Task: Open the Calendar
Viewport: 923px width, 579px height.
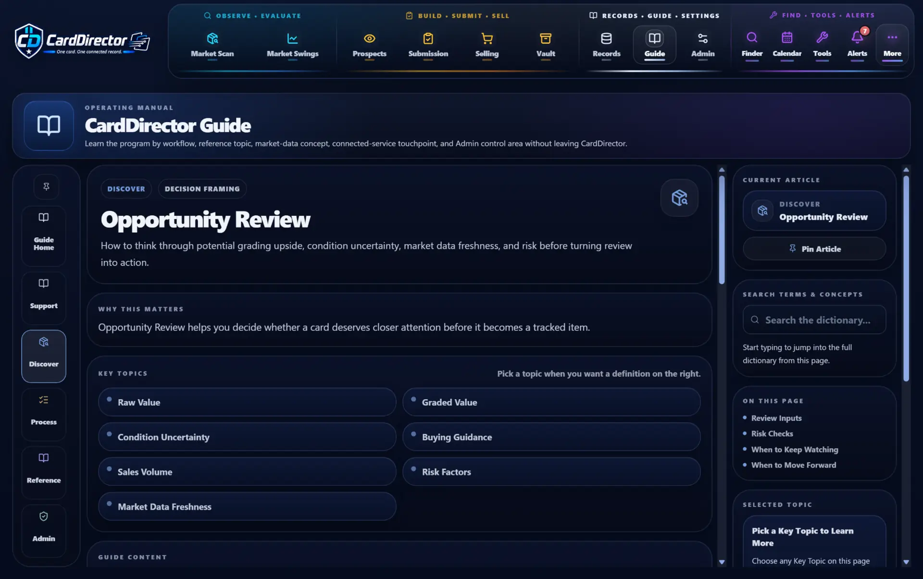Action: point(787,45)
